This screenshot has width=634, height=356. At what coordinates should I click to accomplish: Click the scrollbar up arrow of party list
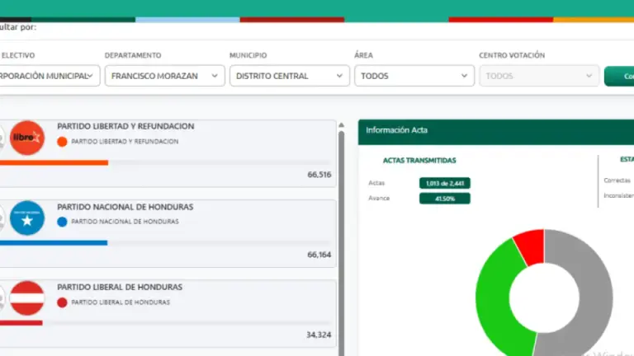click(x=341, y=125)
